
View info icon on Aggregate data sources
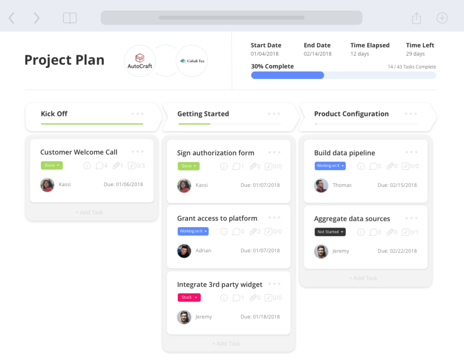pyautogui.click(x=361, y=233)
